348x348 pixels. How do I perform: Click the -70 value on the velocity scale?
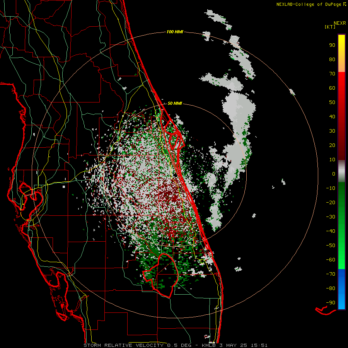click(x=331, y=274)
